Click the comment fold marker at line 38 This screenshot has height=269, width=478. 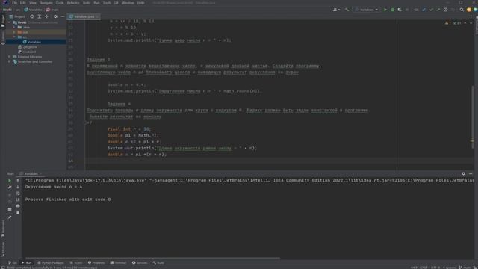coord(85,123)
